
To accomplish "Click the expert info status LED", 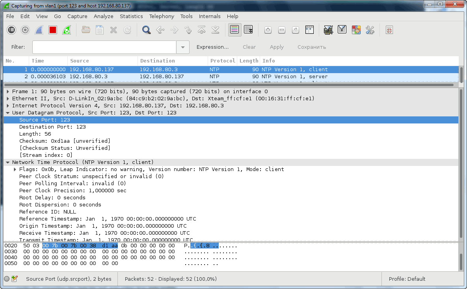I will (7, 279).
